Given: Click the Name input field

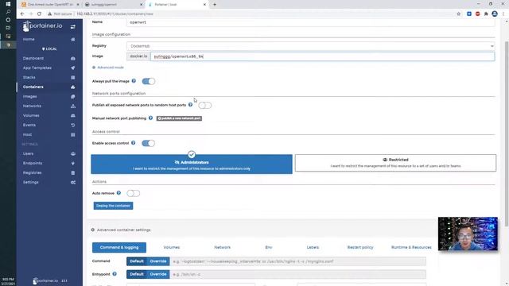Looking at the screenshot, I should tap(311, 22).
